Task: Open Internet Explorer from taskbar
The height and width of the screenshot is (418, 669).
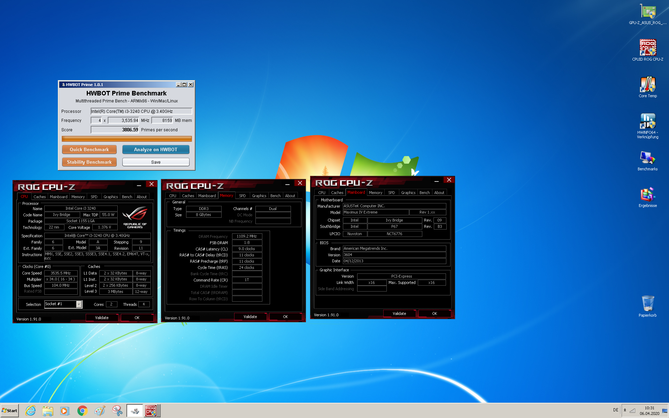Action: pyautogui.click(x=31, y=411)
